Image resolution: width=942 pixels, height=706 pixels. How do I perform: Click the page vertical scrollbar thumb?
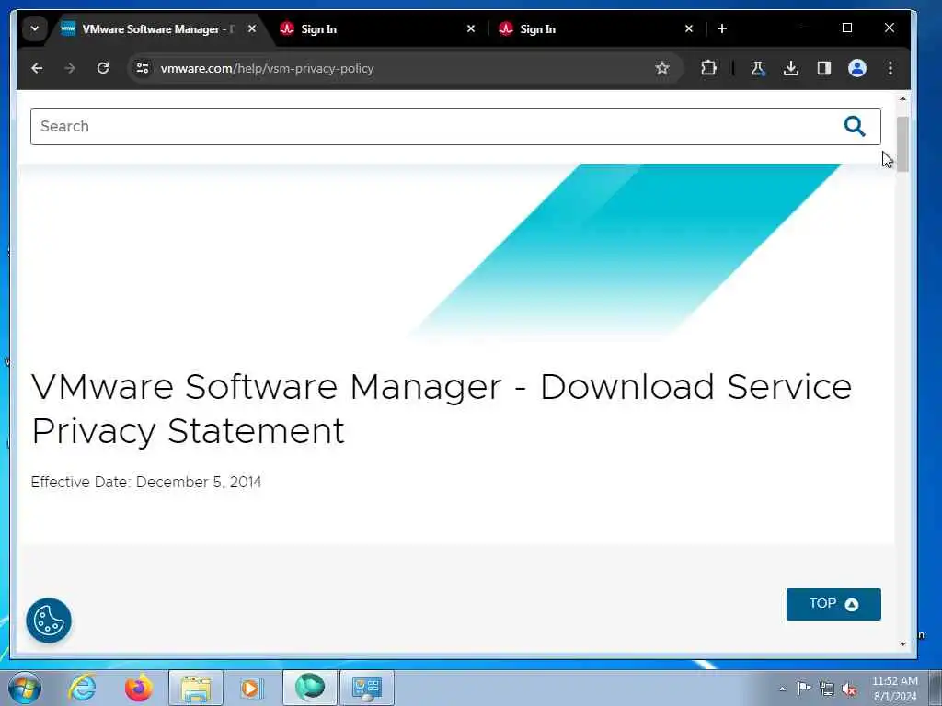[x=902, y=144]
